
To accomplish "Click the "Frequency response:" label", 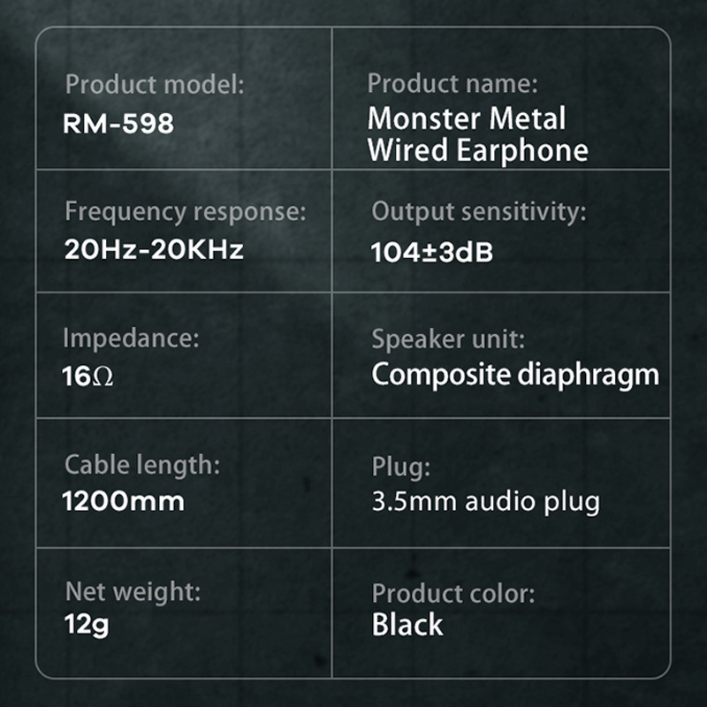I will pos(186,212).
